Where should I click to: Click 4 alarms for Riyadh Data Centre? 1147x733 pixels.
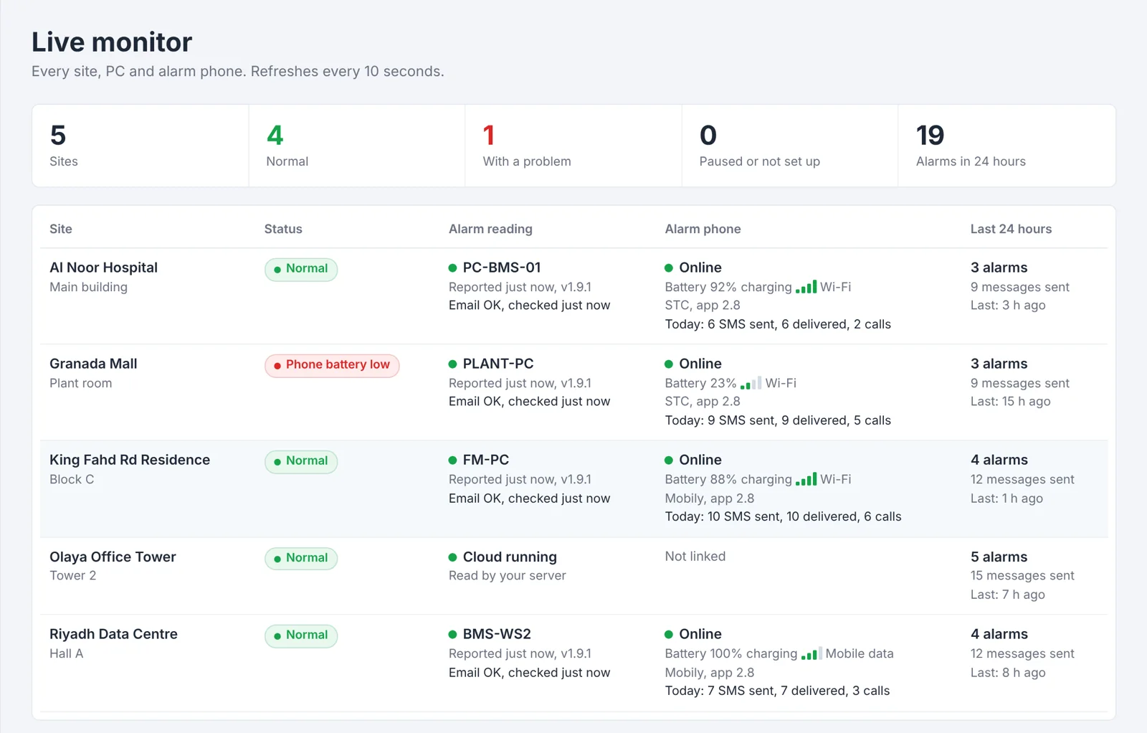[x=999, y=634]
